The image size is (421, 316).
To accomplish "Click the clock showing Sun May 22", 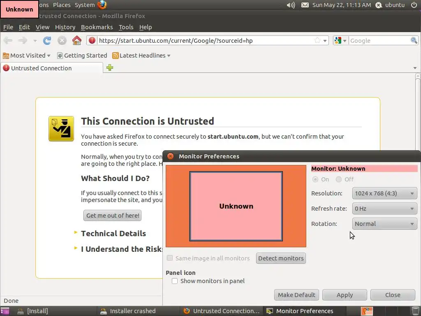I will (x=342, y=5).
